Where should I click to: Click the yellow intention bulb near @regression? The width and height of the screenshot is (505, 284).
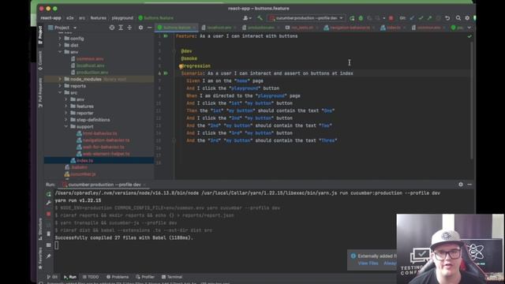pyautogui.click(x=181, y=66)
